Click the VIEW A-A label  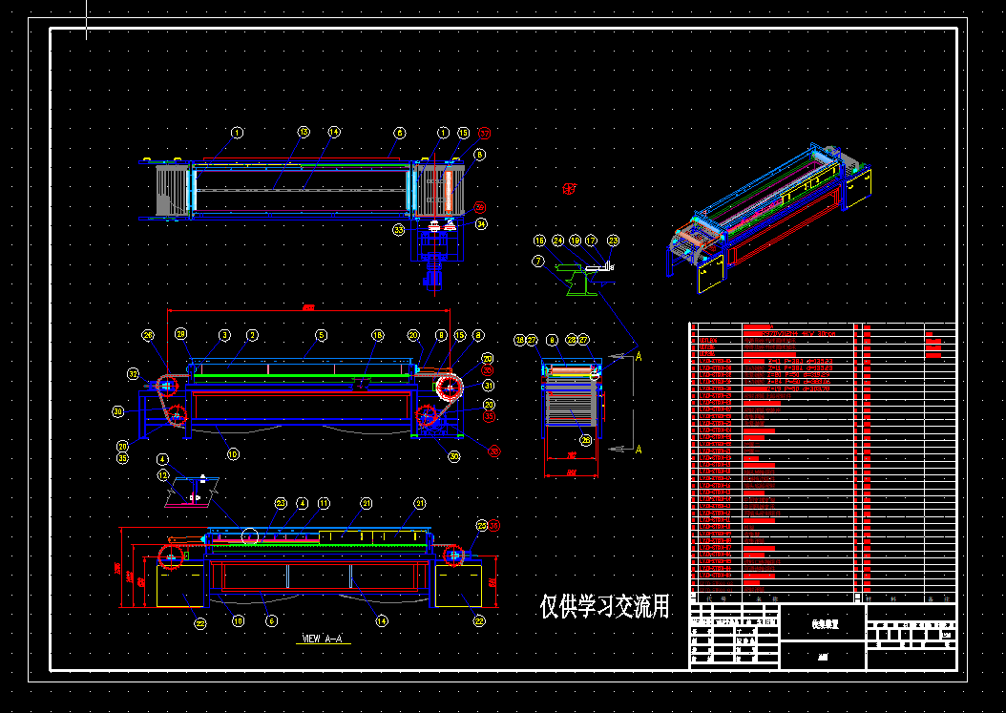click(323, 639)
